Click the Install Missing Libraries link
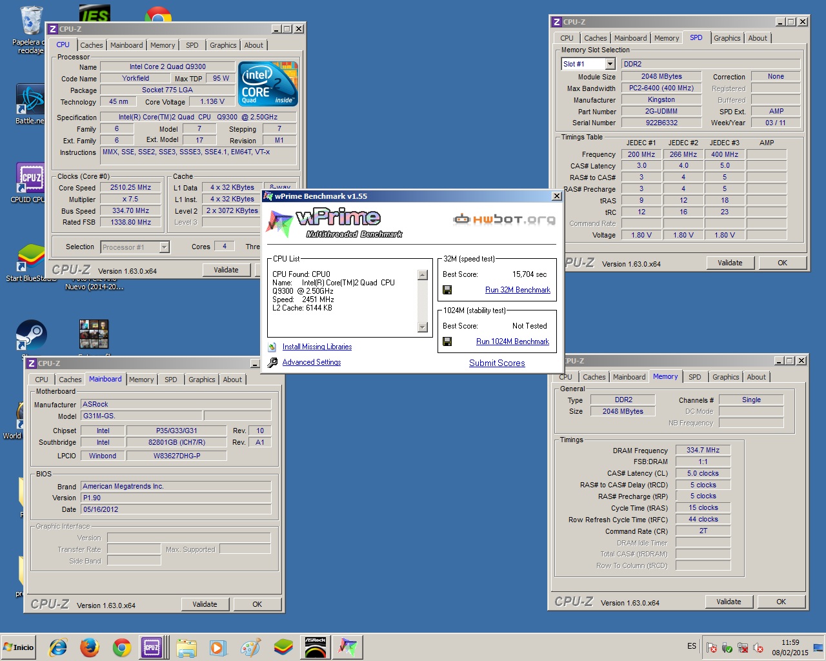Viewport: 826px width, 661px height. (317, 347)
